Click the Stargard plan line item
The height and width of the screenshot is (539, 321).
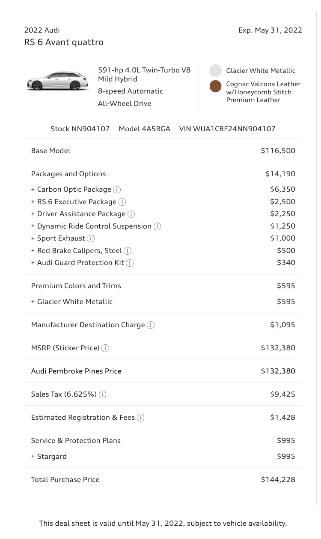click(52, 456)
